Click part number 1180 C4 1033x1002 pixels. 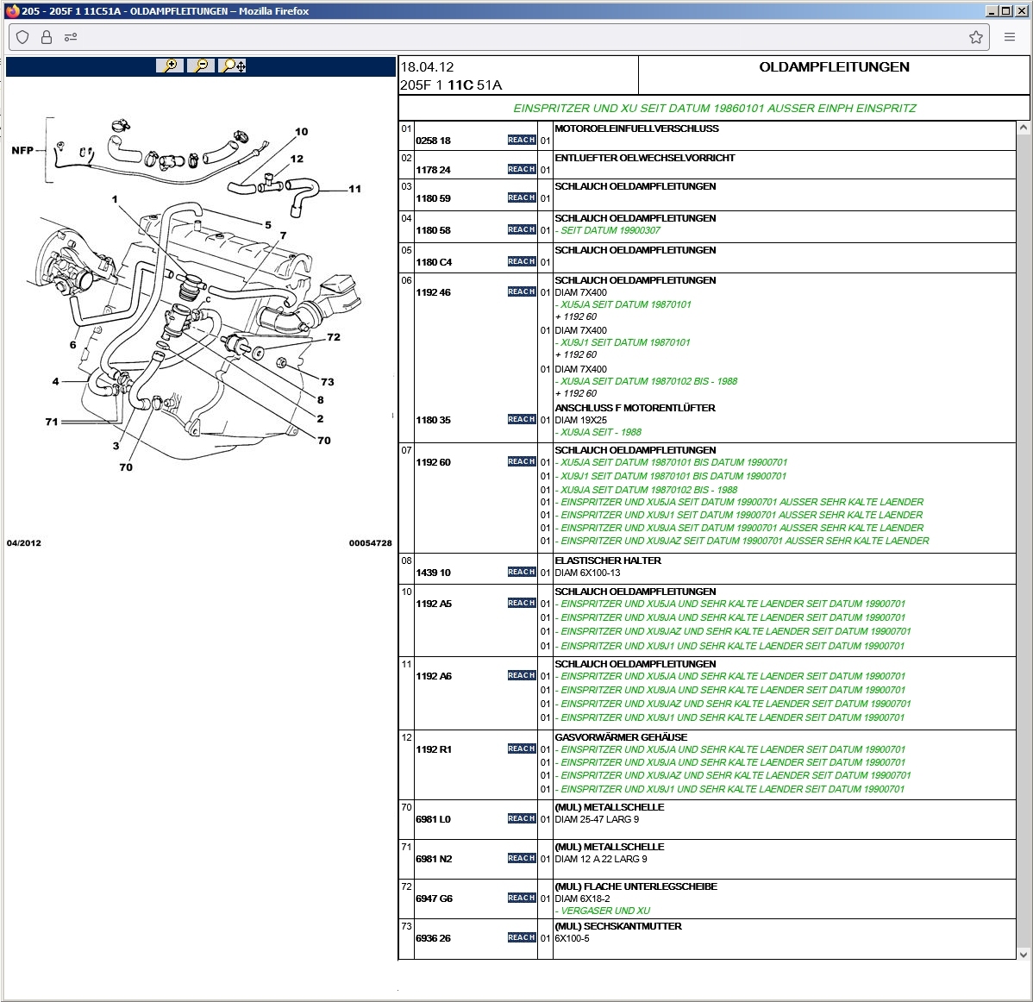click(x=433, y=262)
